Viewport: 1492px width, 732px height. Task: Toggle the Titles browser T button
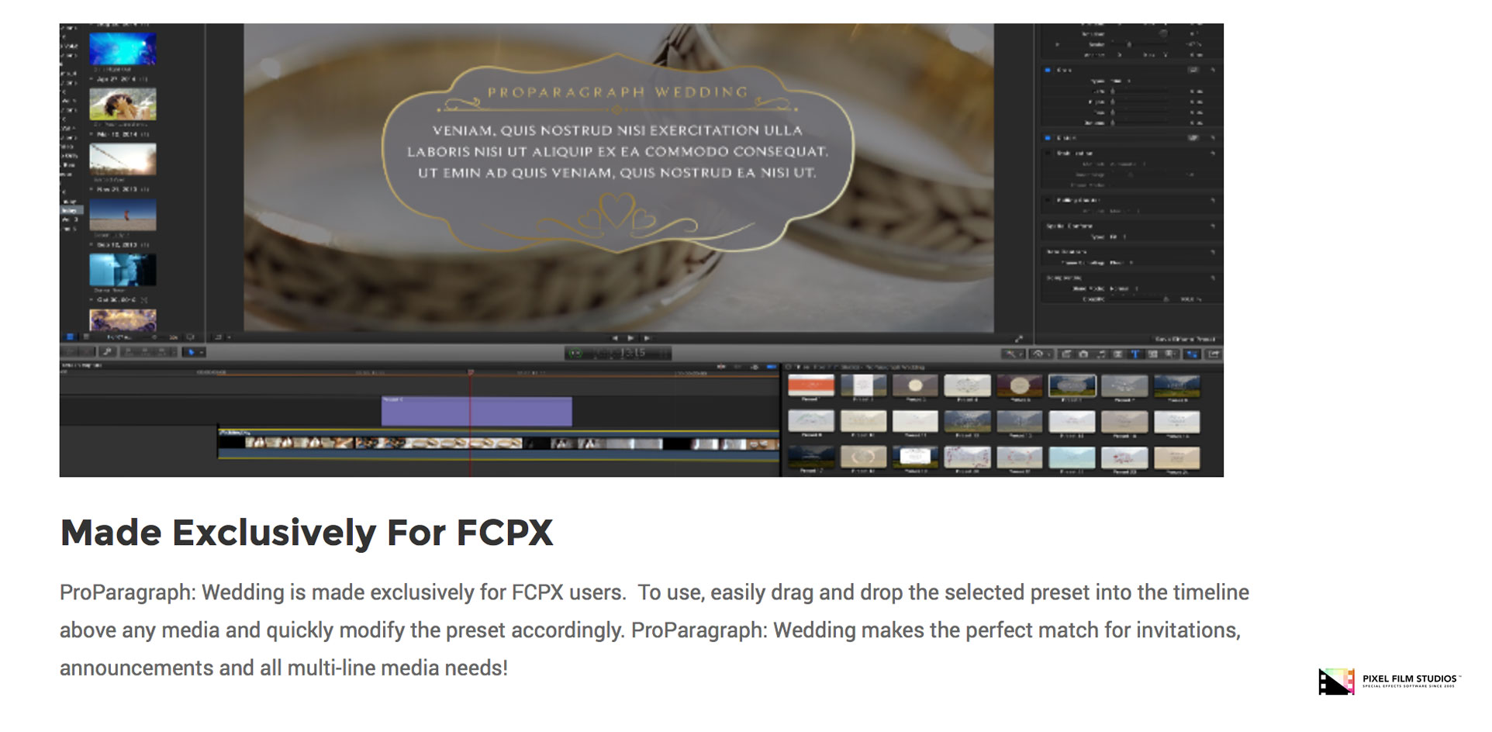pyautogui.click(x=1135, y=354)
